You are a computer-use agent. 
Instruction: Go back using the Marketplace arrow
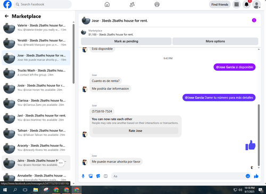(6, 16)
